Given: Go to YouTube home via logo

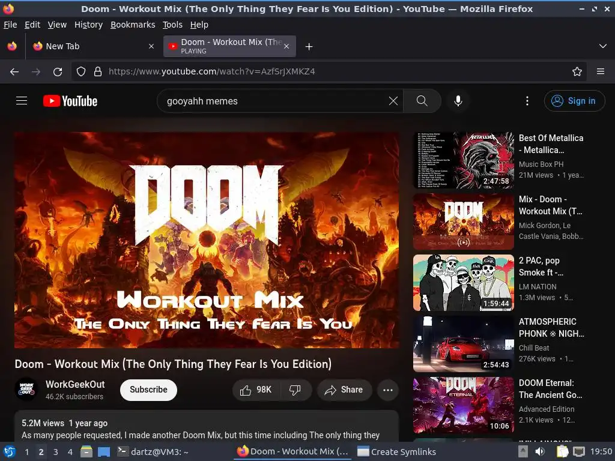Looking at the screenshot, I should point(70,101).
